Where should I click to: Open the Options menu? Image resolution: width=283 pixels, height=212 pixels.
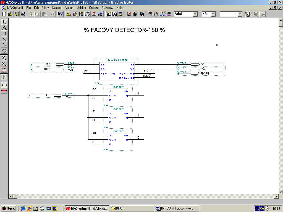coord(94,8)
